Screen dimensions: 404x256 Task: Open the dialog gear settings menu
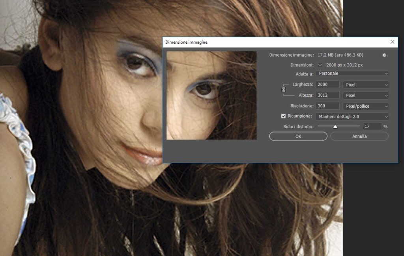click(x=385, y=55)
